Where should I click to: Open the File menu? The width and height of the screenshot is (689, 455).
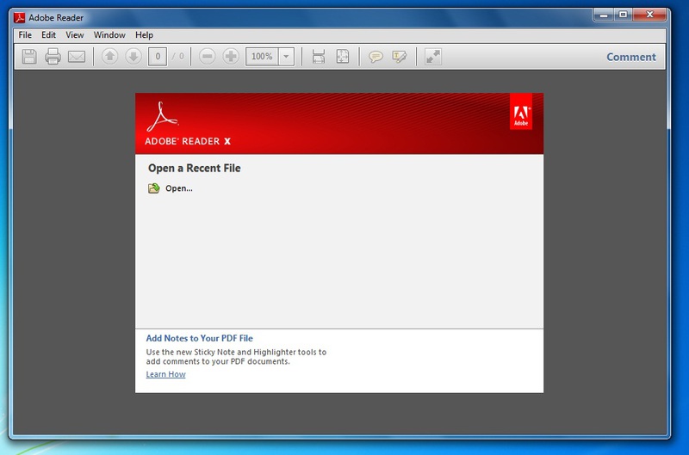pos(24,35)
